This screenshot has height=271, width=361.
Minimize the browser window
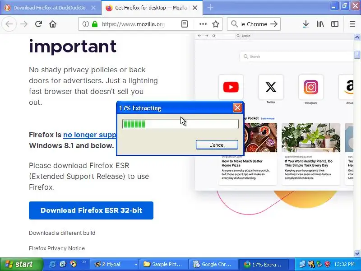point(334,5)
